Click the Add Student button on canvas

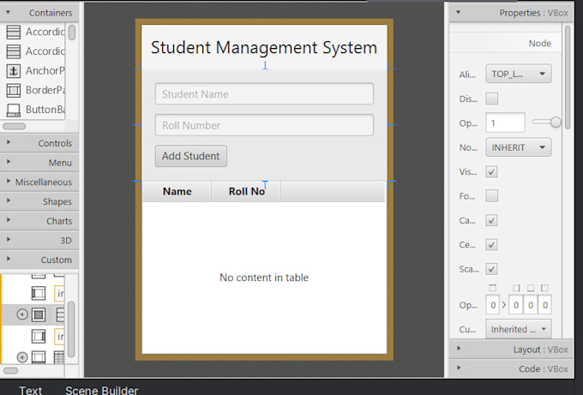[190, 156]
